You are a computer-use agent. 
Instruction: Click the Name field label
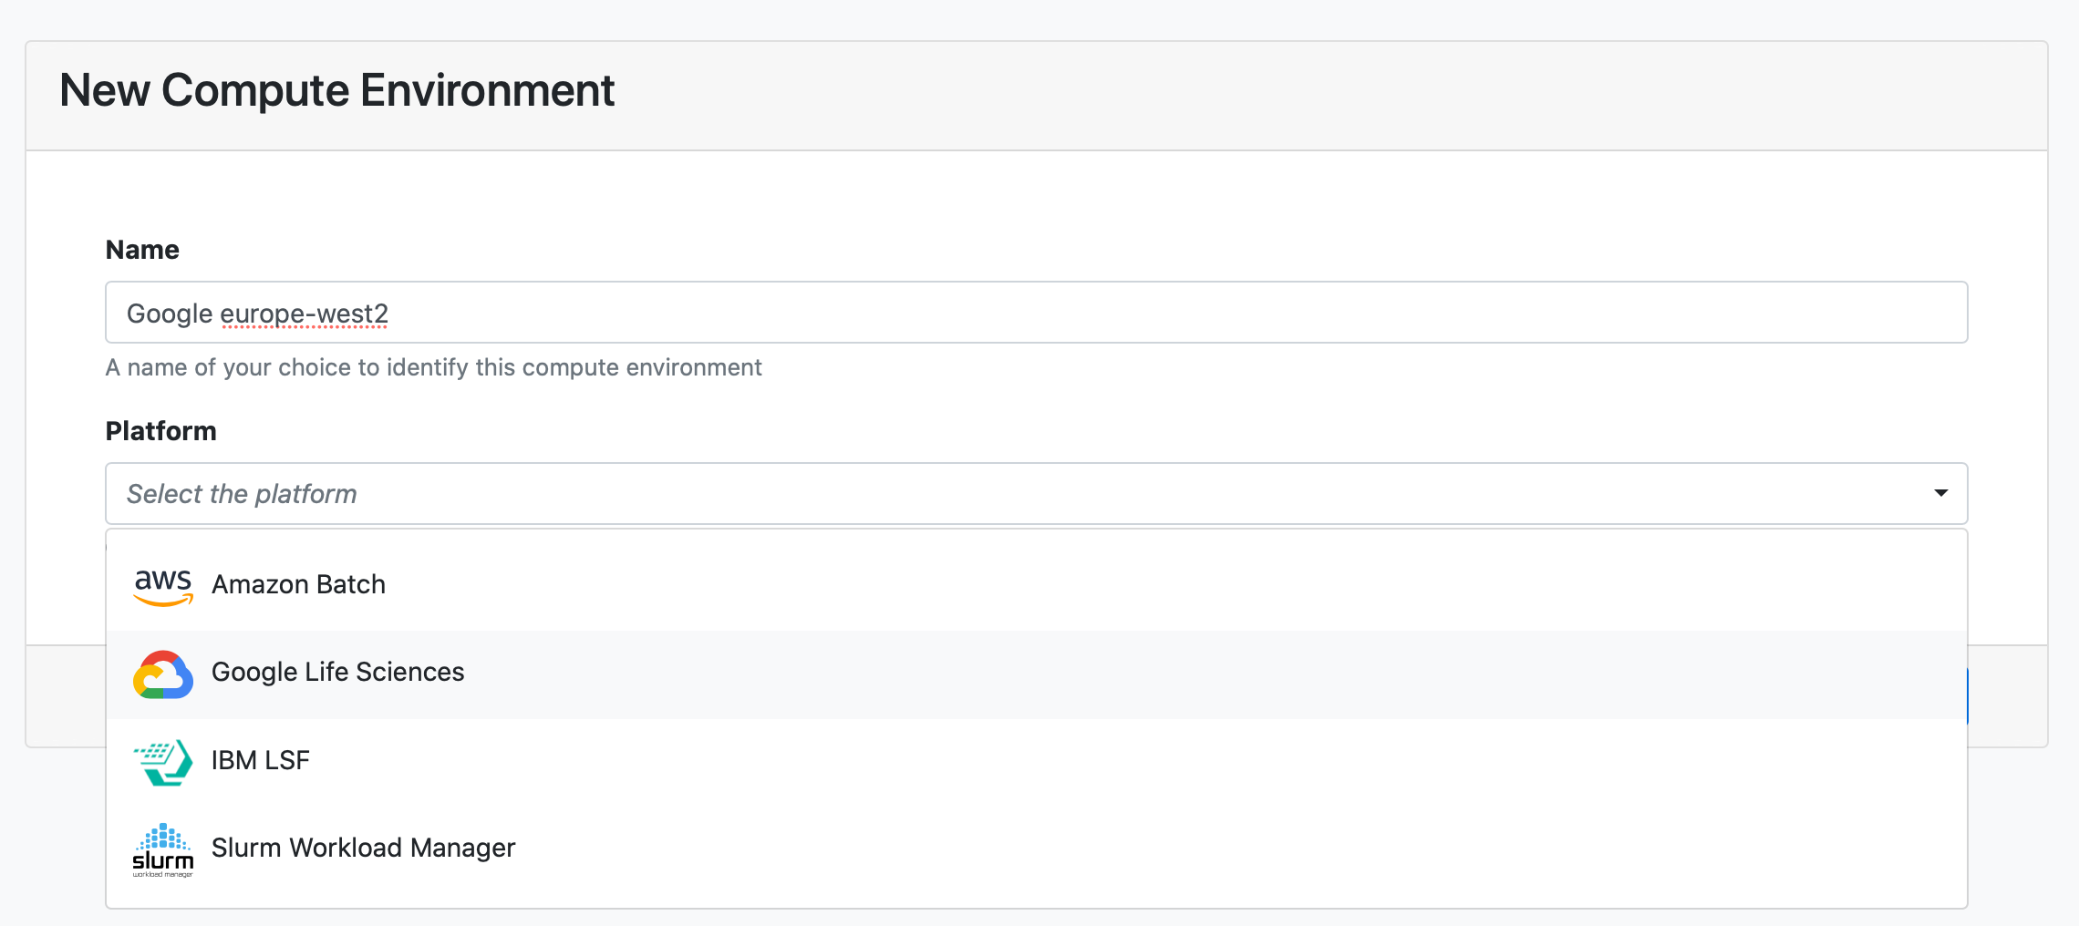pos(142,250)
